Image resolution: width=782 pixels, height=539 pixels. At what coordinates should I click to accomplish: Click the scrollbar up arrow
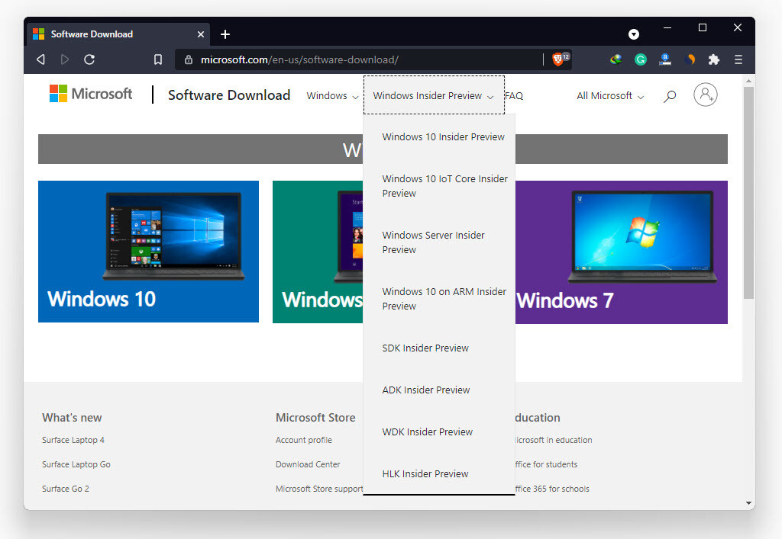[x=748, y=81]
